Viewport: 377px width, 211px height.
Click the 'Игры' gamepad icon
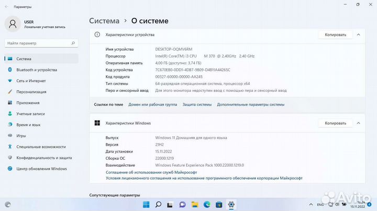pos(10,135)
